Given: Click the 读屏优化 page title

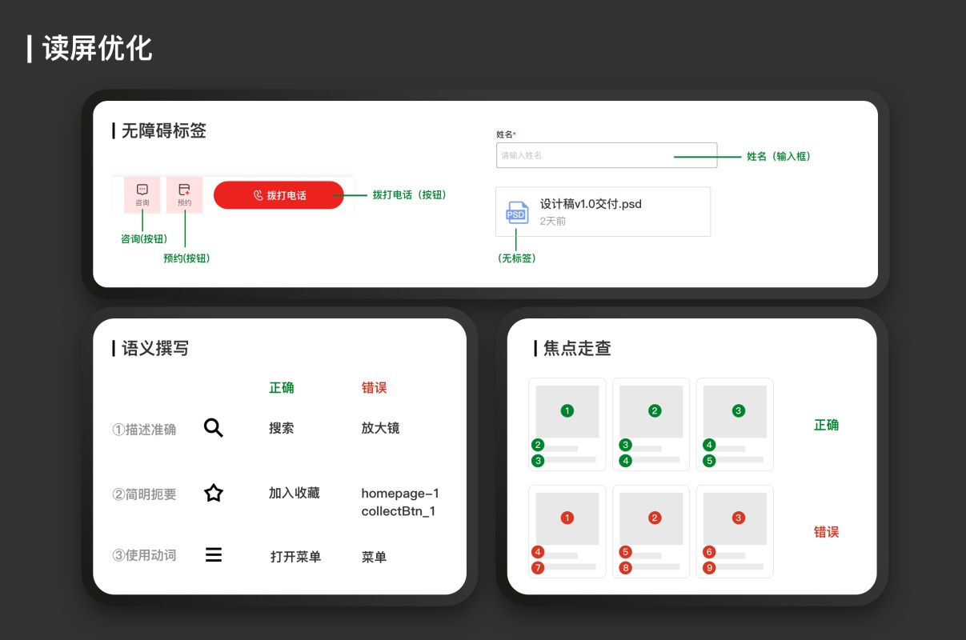Looking at the screenshot, I should (x=97, y=48).
